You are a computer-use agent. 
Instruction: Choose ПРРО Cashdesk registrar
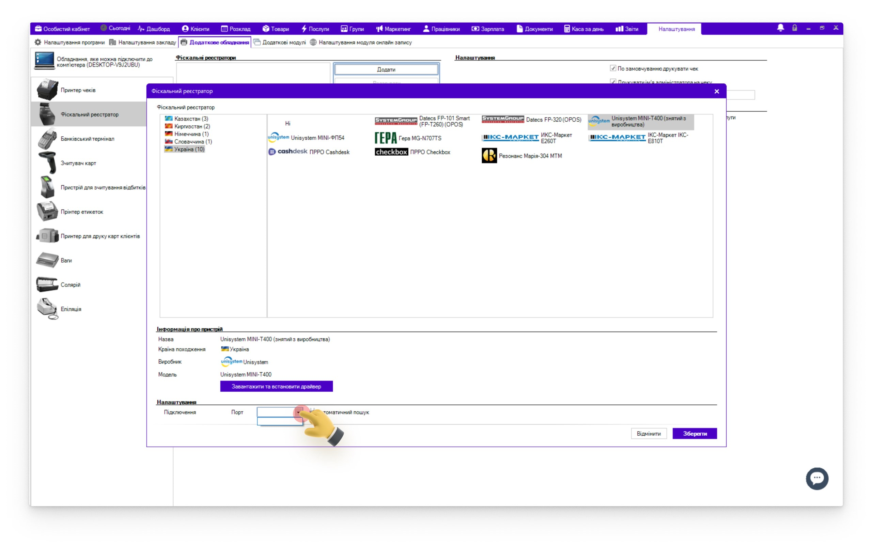[309, 152]
